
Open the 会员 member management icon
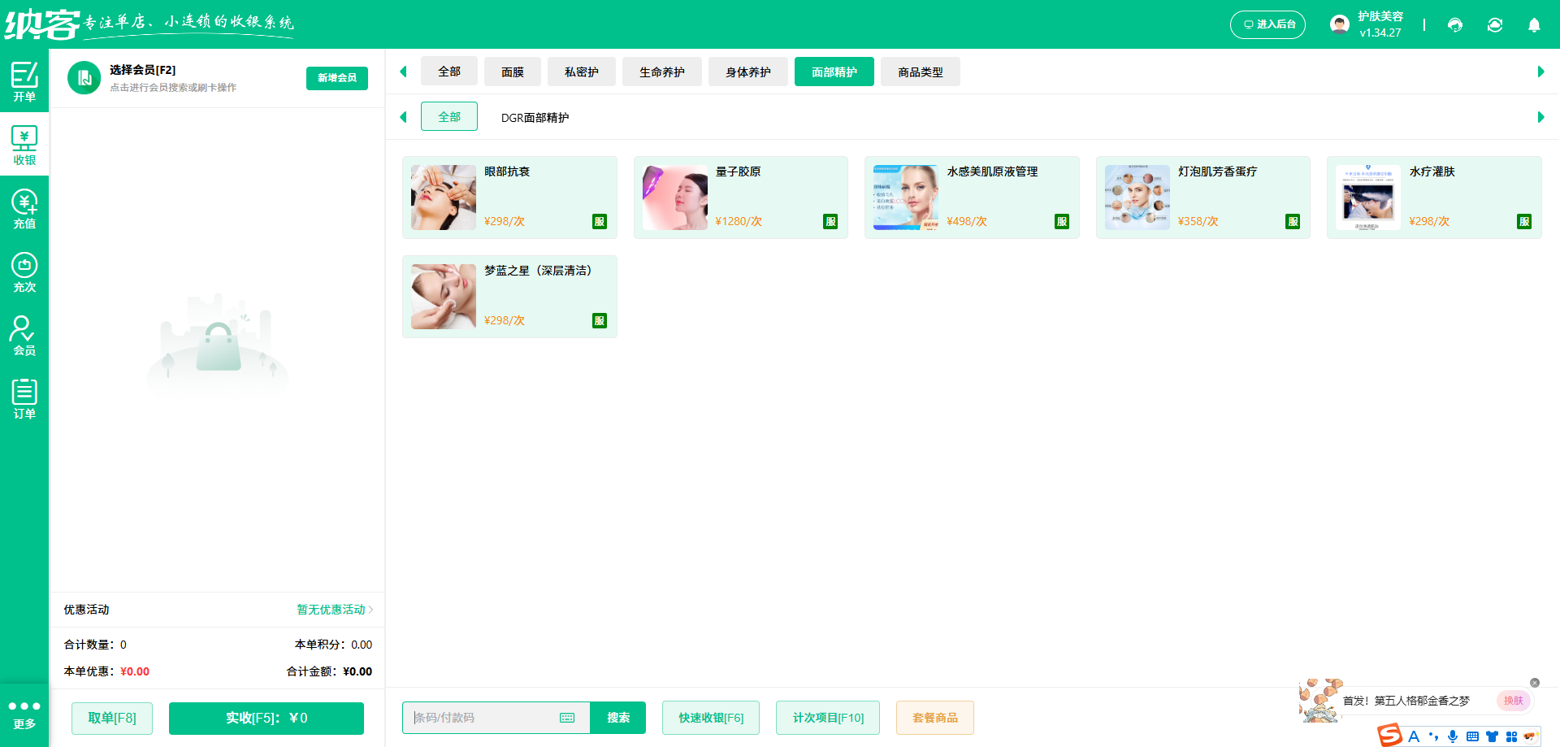coord(24,337)
